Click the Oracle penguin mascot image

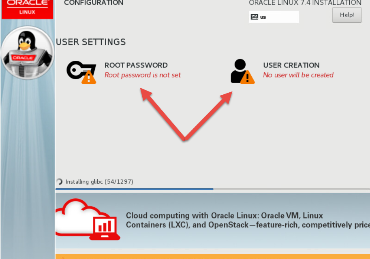click(28, 53)
